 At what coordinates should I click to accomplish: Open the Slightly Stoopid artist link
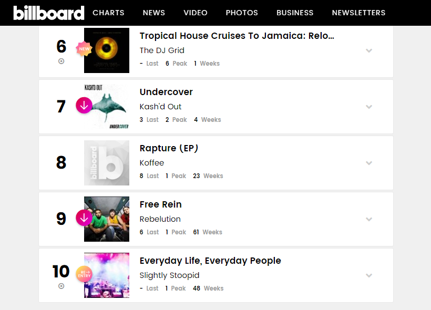point(169,275)
